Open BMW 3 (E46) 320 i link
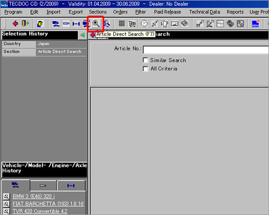The height and width of the screenshot is (215, 269). pyautogui.click(x=34, y=197)
